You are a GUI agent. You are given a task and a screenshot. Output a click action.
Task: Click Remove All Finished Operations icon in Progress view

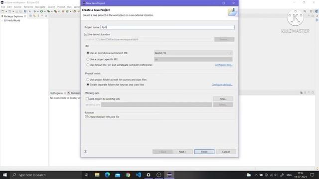[x=301, y=93]
